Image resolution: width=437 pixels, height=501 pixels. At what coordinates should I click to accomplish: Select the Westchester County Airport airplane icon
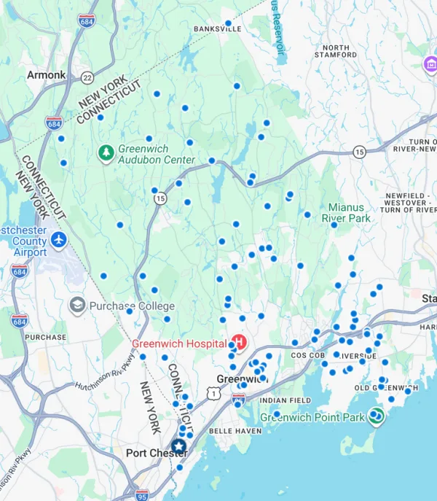point(59,240)
